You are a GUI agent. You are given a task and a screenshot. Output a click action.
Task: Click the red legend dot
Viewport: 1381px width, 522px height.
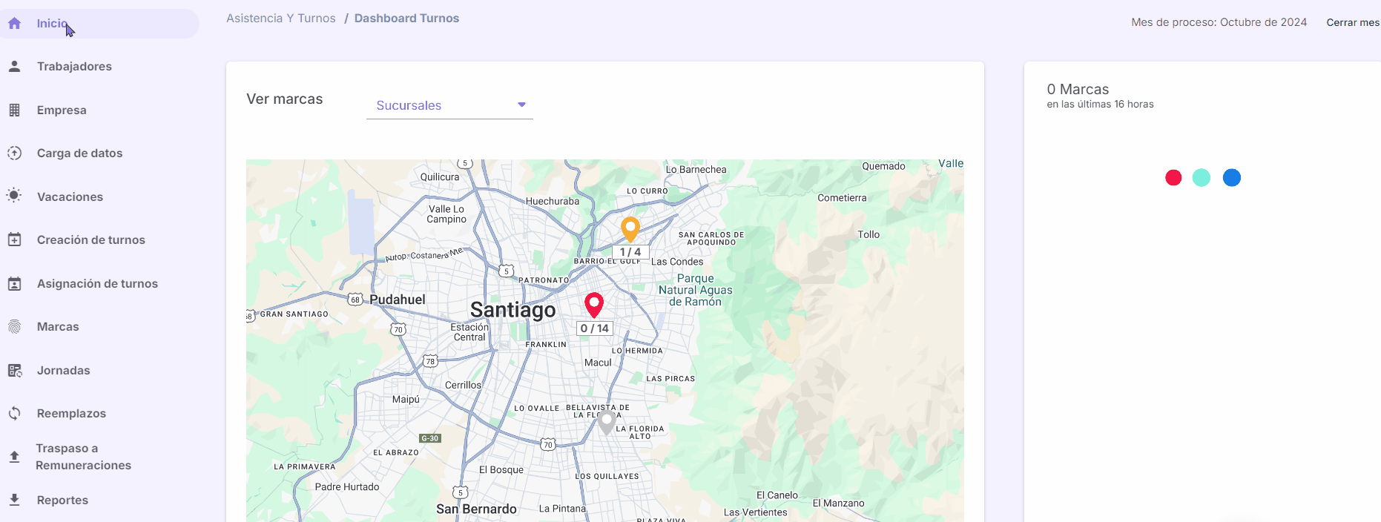click(x=1173, y=178)
